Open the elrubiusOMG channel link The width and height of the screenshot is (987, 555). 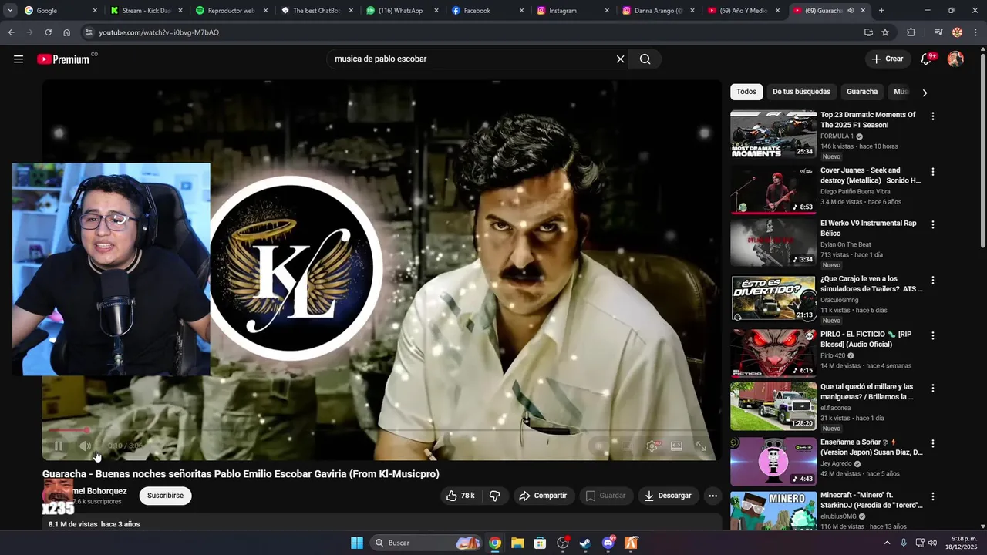[x=838, y=516]
